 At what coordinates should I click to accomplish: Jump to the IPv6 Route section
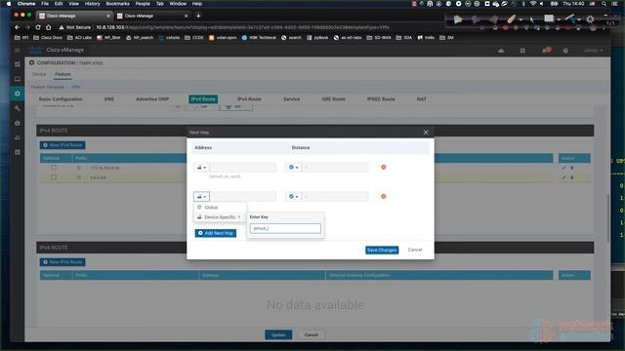click(249, 99)
